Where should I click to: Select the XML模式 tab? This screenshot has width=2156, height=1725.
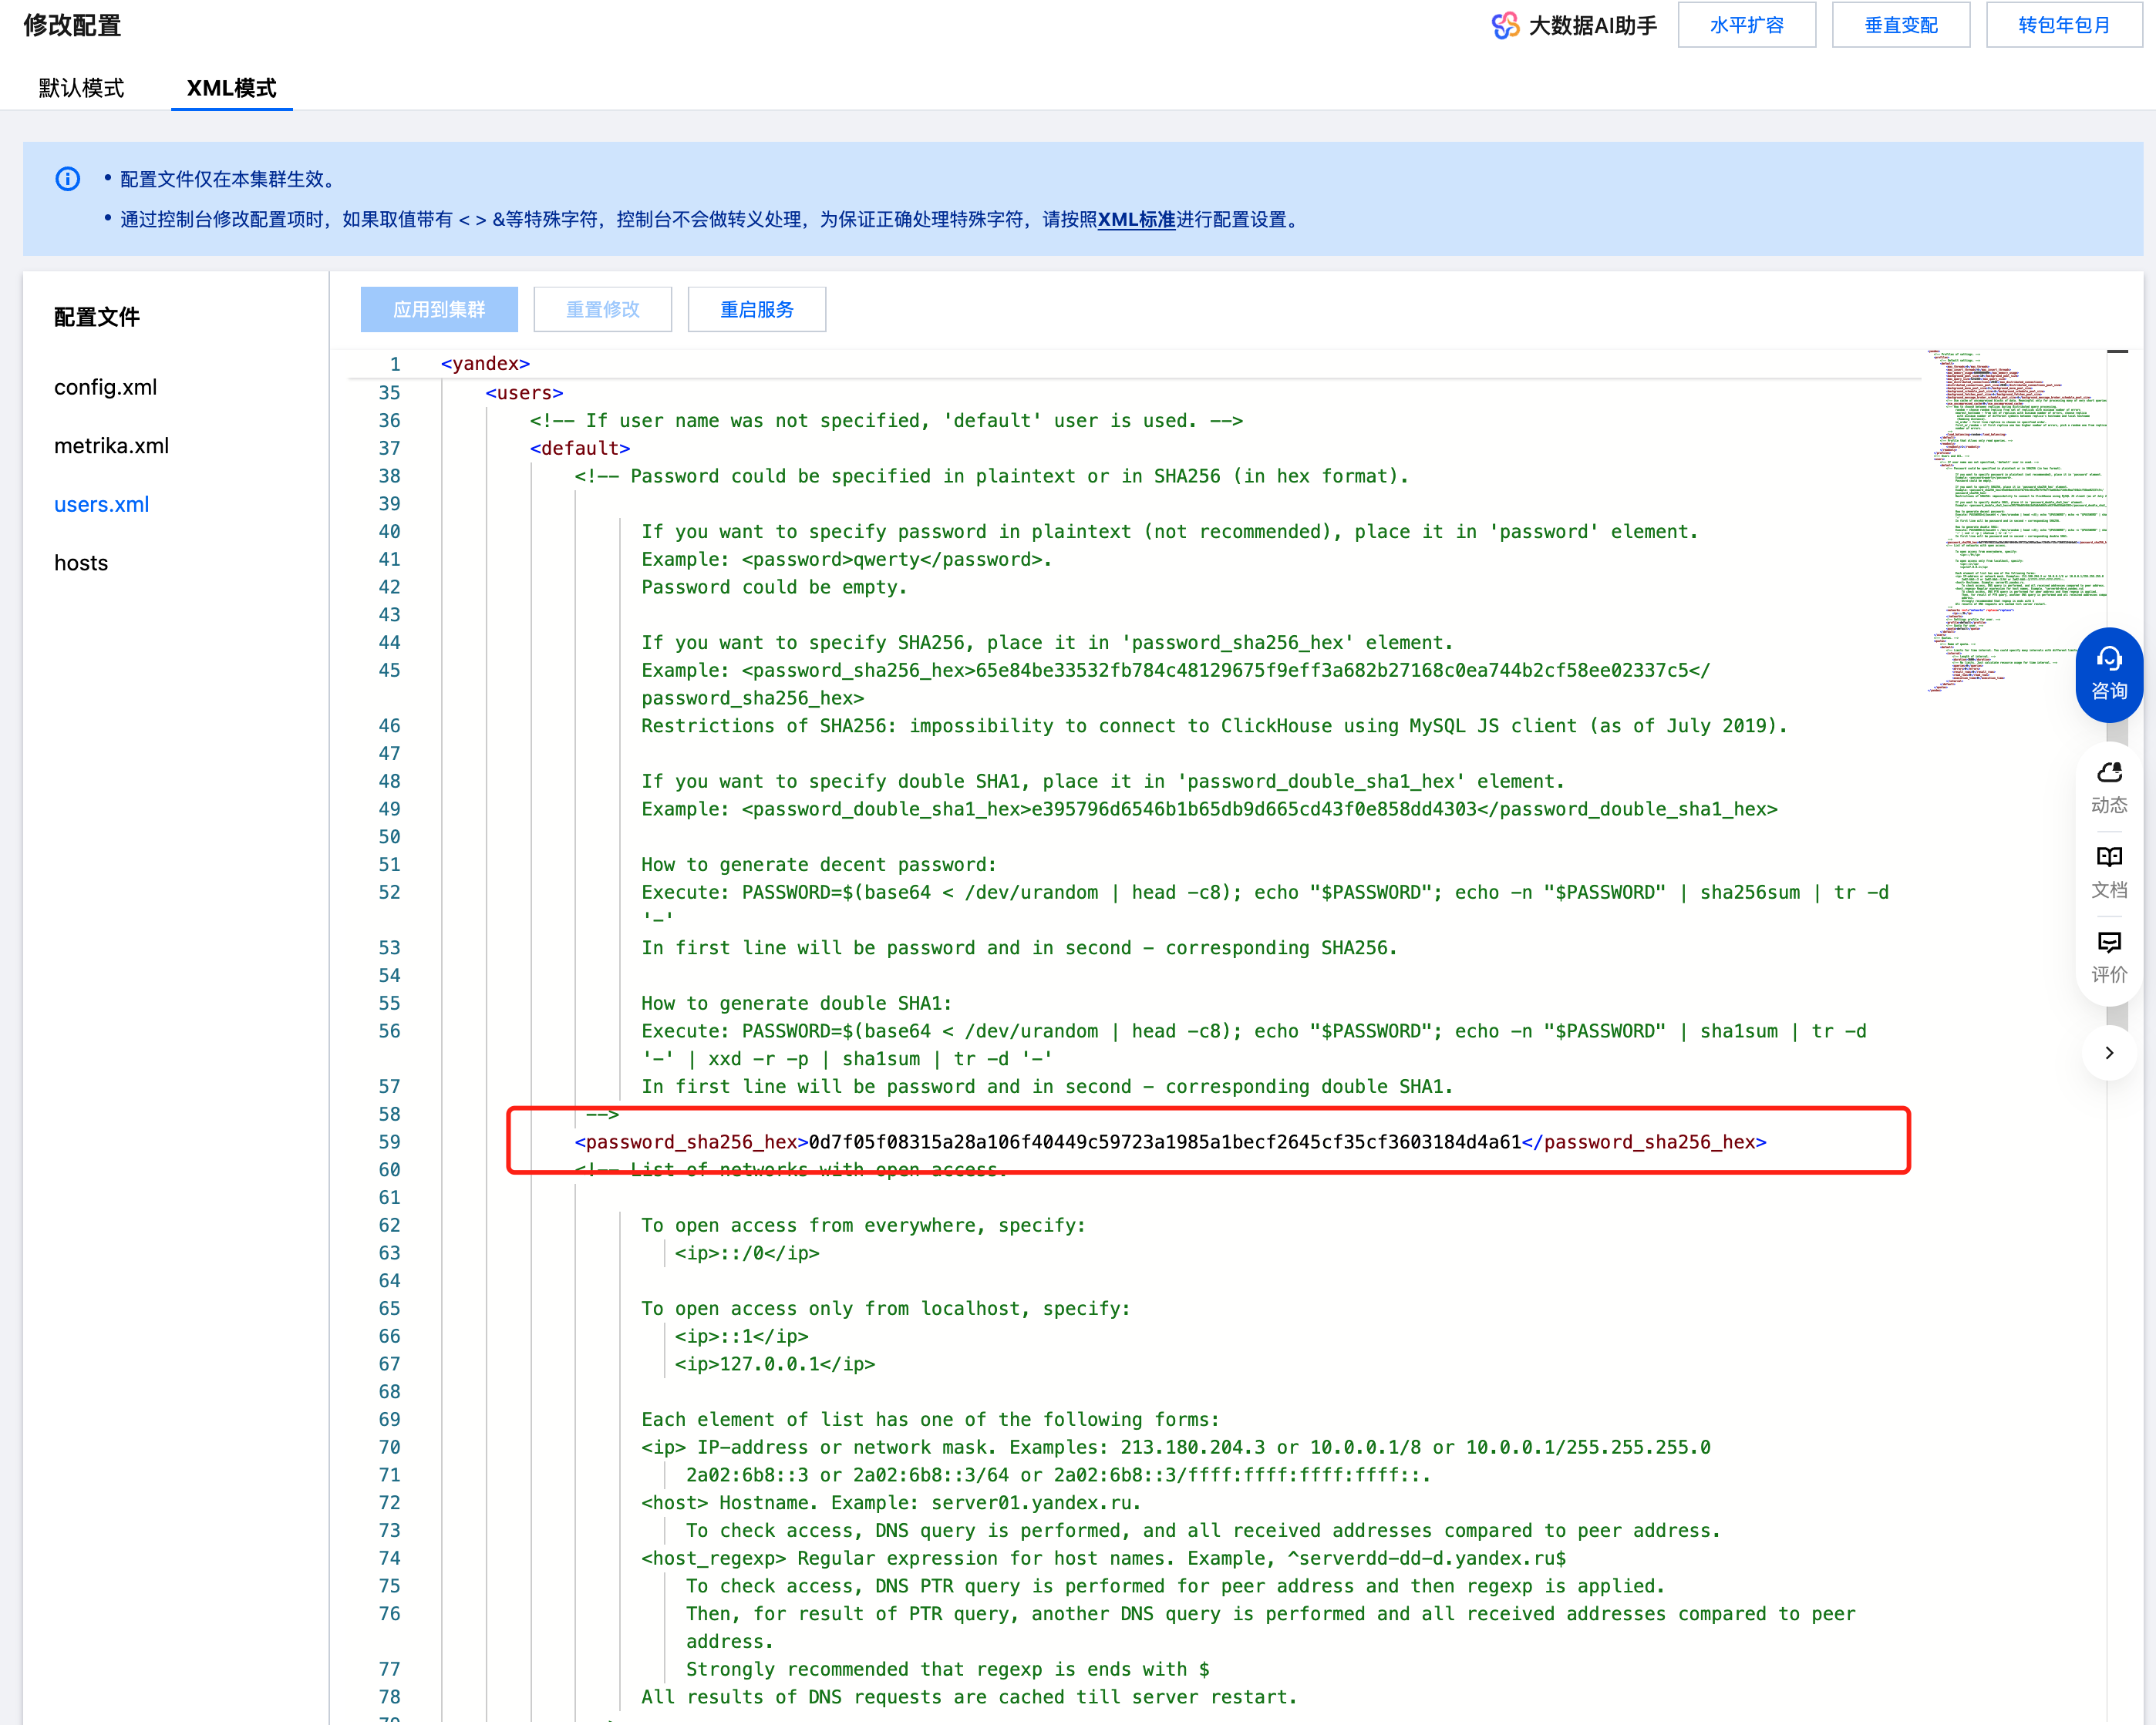point(231,88)
